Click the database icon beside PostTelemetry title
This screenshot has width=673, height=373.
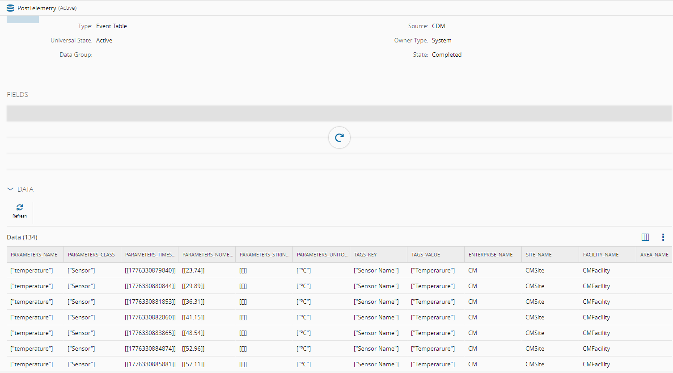coord(10,8)
